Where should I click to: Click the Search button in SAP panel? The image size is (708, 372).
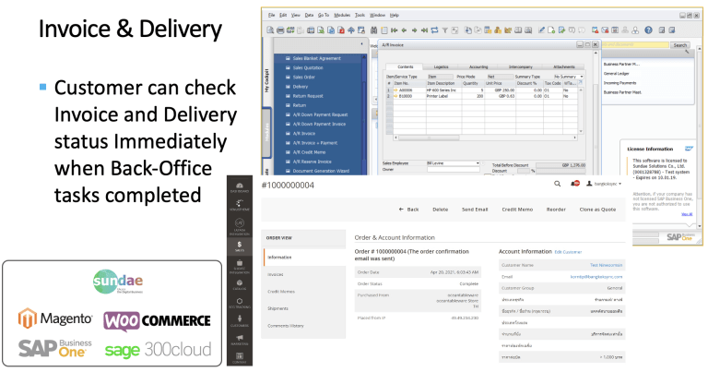(679, 44)
